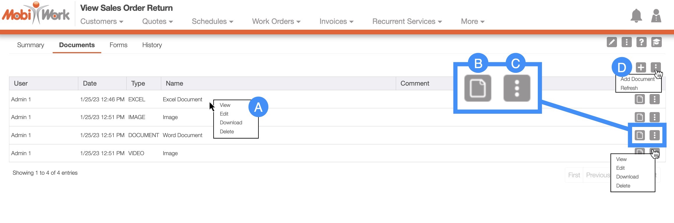Click document icon in Word Document row
This screenshot has width=674, height=223.
click(x=639, y=135)
